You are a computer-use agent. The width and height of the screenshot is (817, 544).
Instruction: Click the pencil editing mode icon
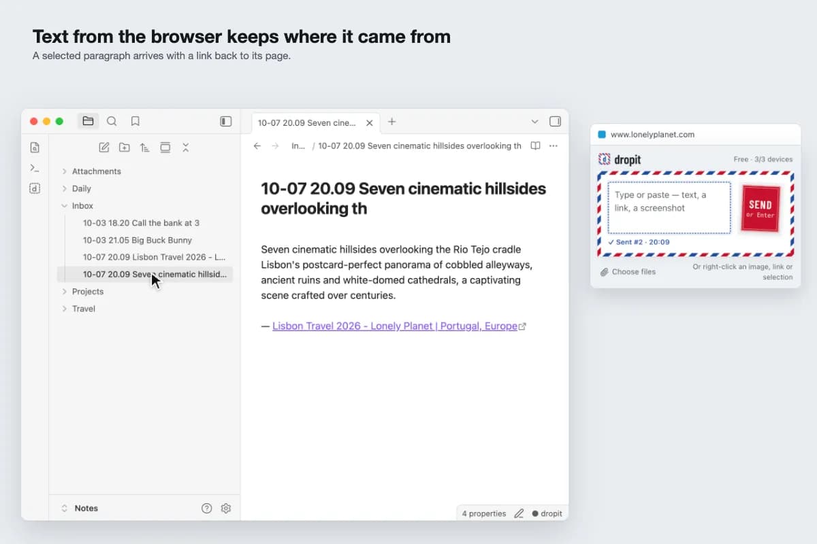click(519, 513)
